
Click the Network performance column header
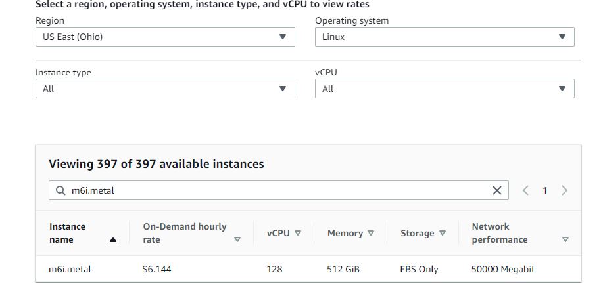[x=500, y=233]
